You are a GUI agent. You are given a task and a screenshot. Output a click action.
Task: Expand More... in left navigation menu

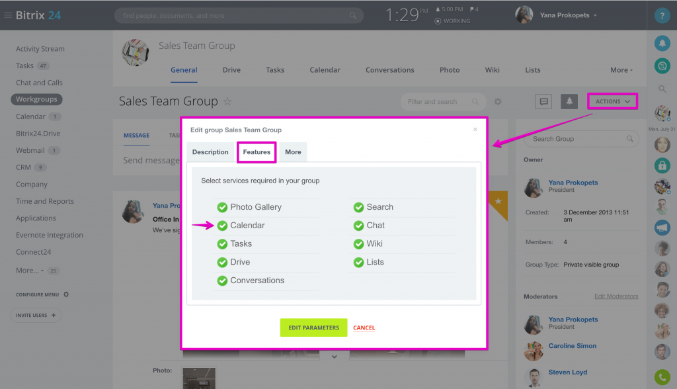tap(30, 271)
